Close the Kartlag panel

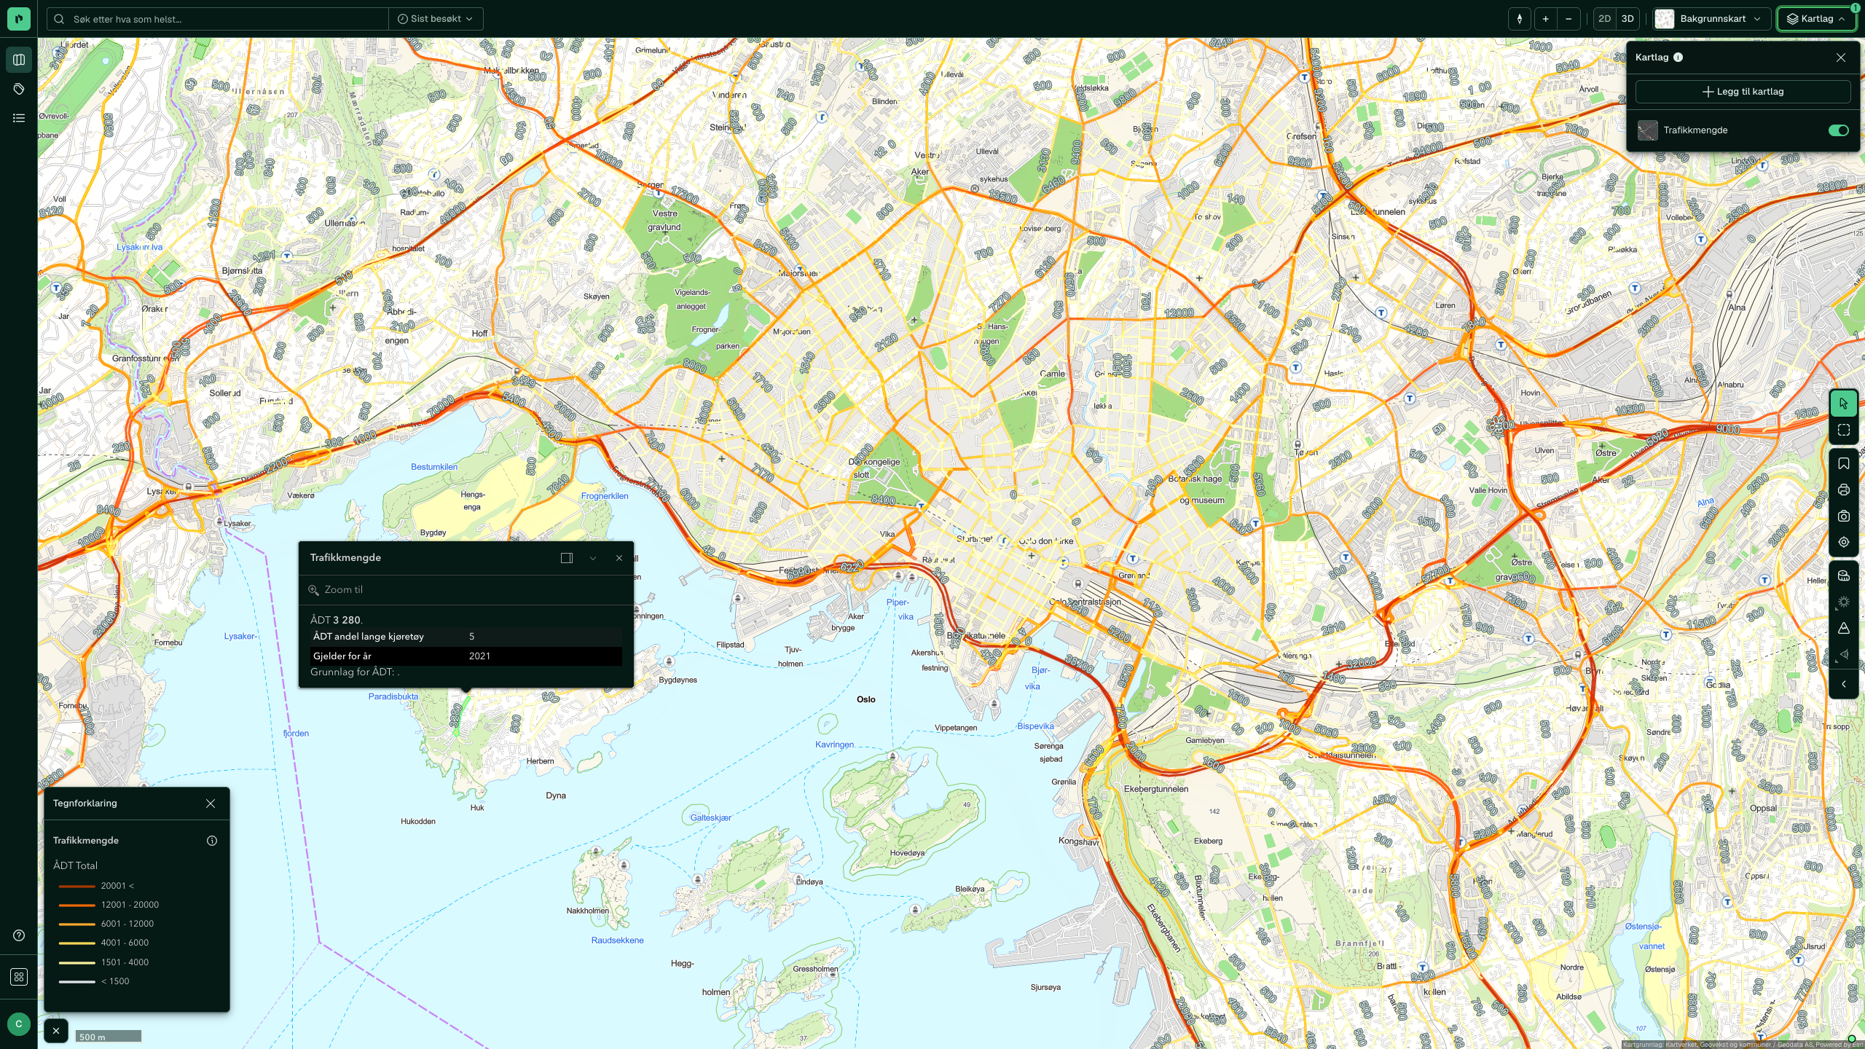1841,58
